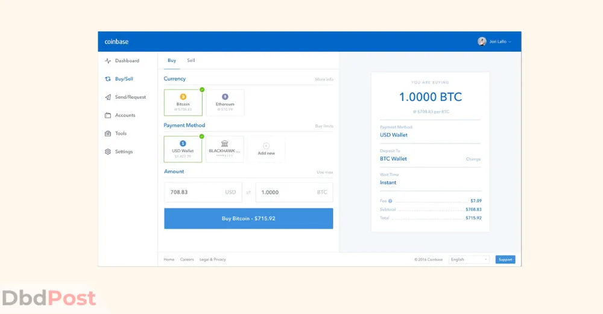This screenshot has height=314, width=603.
Task: Click the Add new plus icon
Action: 266,146
